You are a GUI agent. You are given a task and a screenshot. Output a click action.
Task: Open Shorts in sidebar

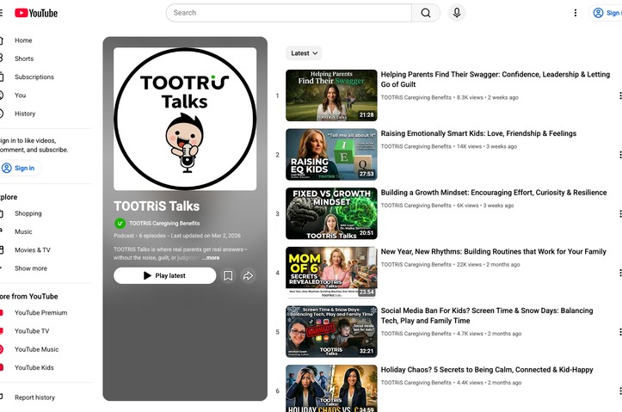pyautogui.click(x=24, y=58)
